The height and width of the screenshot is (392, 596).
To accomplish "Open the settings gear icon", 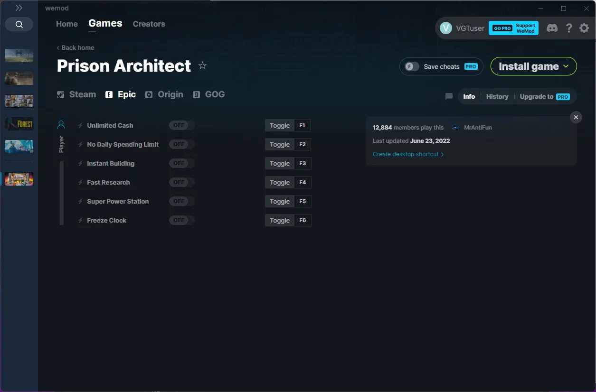I will click(584, 28).
